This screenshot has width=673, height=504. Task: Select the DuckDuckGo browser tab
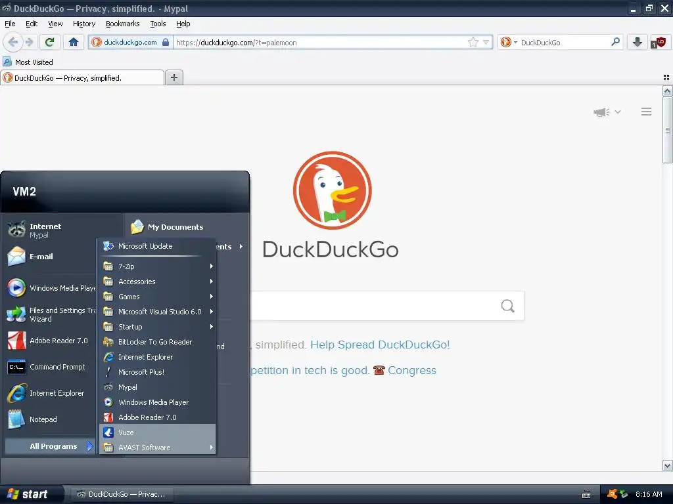coord(82,77)
